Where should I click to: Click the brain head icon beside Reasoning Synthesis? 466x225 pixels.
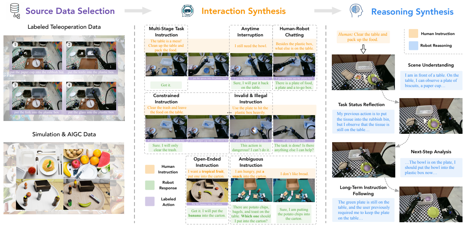pyautogui.click(x=356, y=11)
